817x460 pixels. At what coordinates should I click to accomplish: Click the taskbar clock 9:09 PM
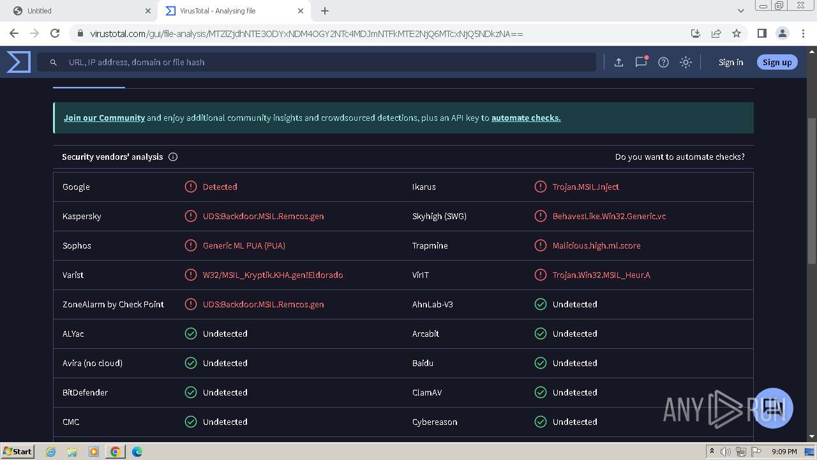(784, 451)
